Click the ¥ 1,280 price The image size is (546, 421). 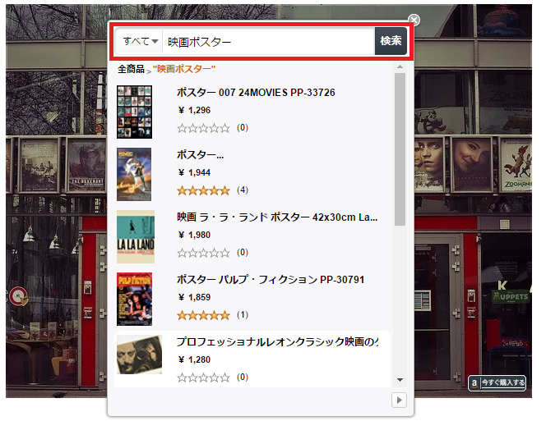tap(194, 359)
